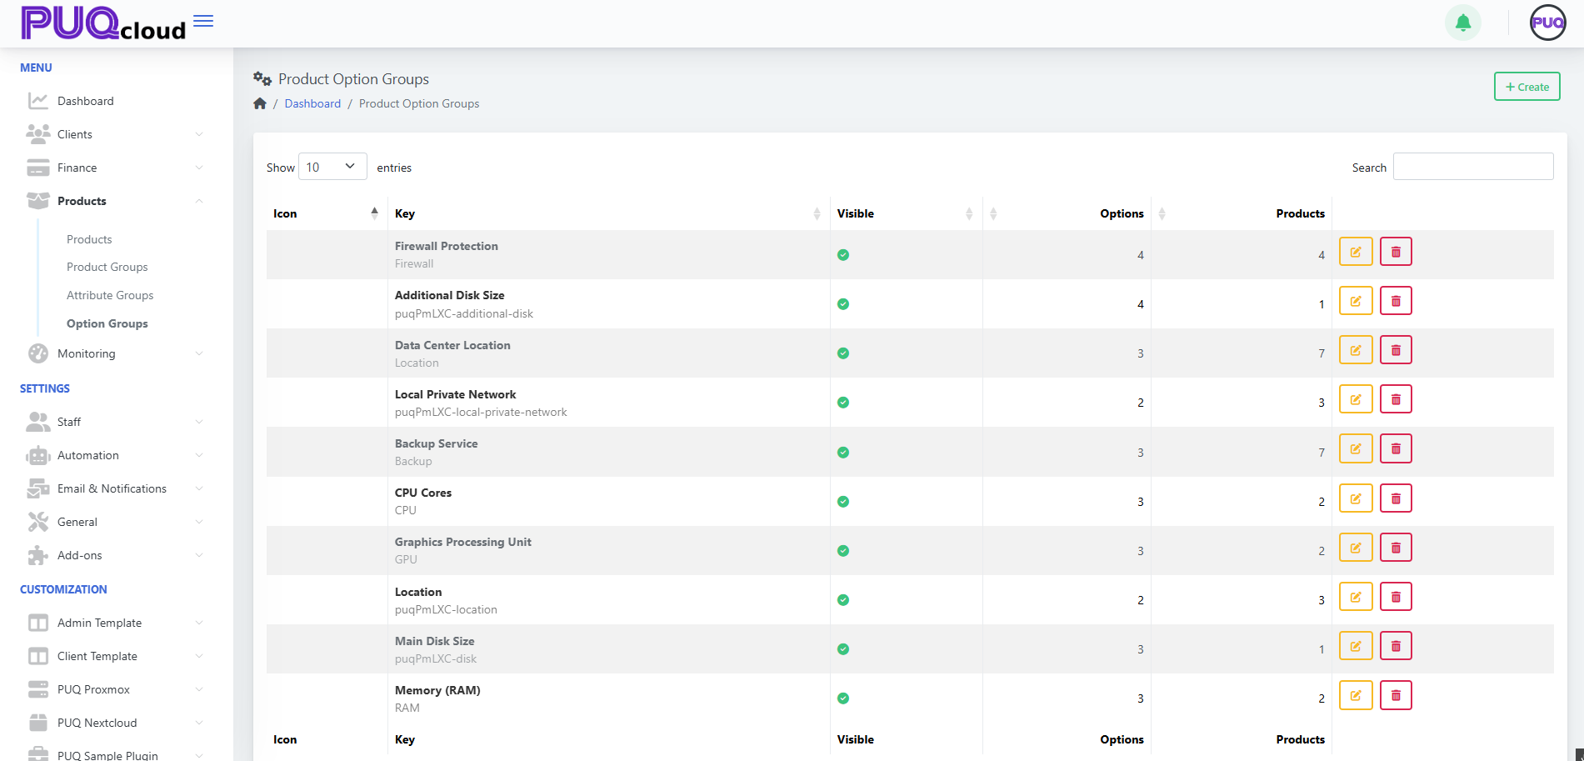Click the home icon in breadcrumb
This screenshot has height=761, width=1584.
pyautogui.click(x=260, y=103)
